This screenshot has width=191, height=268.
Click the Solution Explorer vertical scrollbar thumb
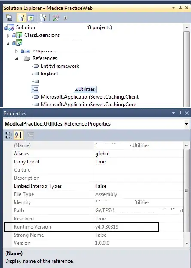pos(187,69)
